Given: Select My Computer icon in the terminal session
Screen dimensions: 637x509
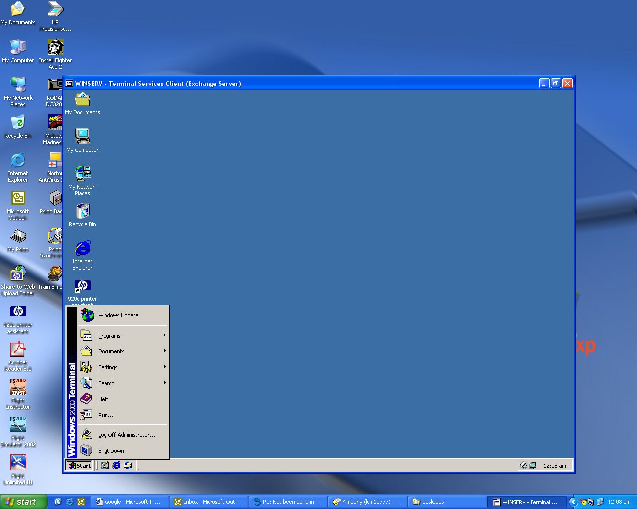Looking at the screenshot, I should tap(82, 136).
